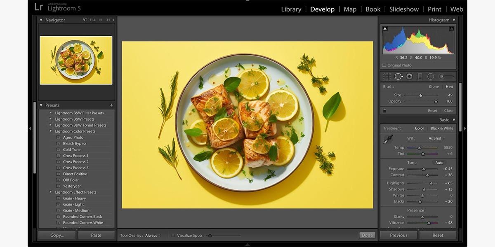Select the Red Eye Correction tool
This screenshot has height=247, width=495.
(409, 77)
